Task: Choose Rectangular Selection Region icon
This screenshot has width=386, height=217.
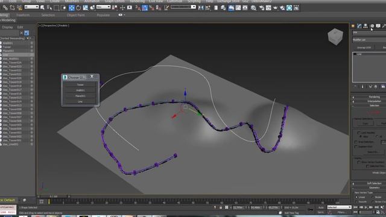Action: click(56, 8)
